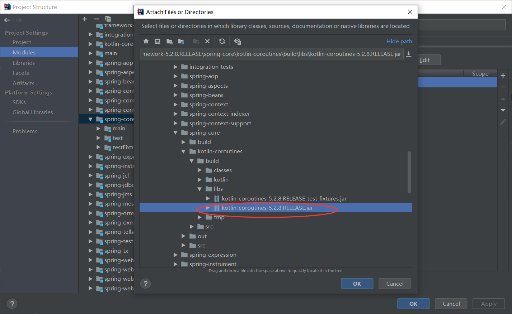
Task: Open the Project Directory icon
Action: pyautogui.click(x=169, y=41)
